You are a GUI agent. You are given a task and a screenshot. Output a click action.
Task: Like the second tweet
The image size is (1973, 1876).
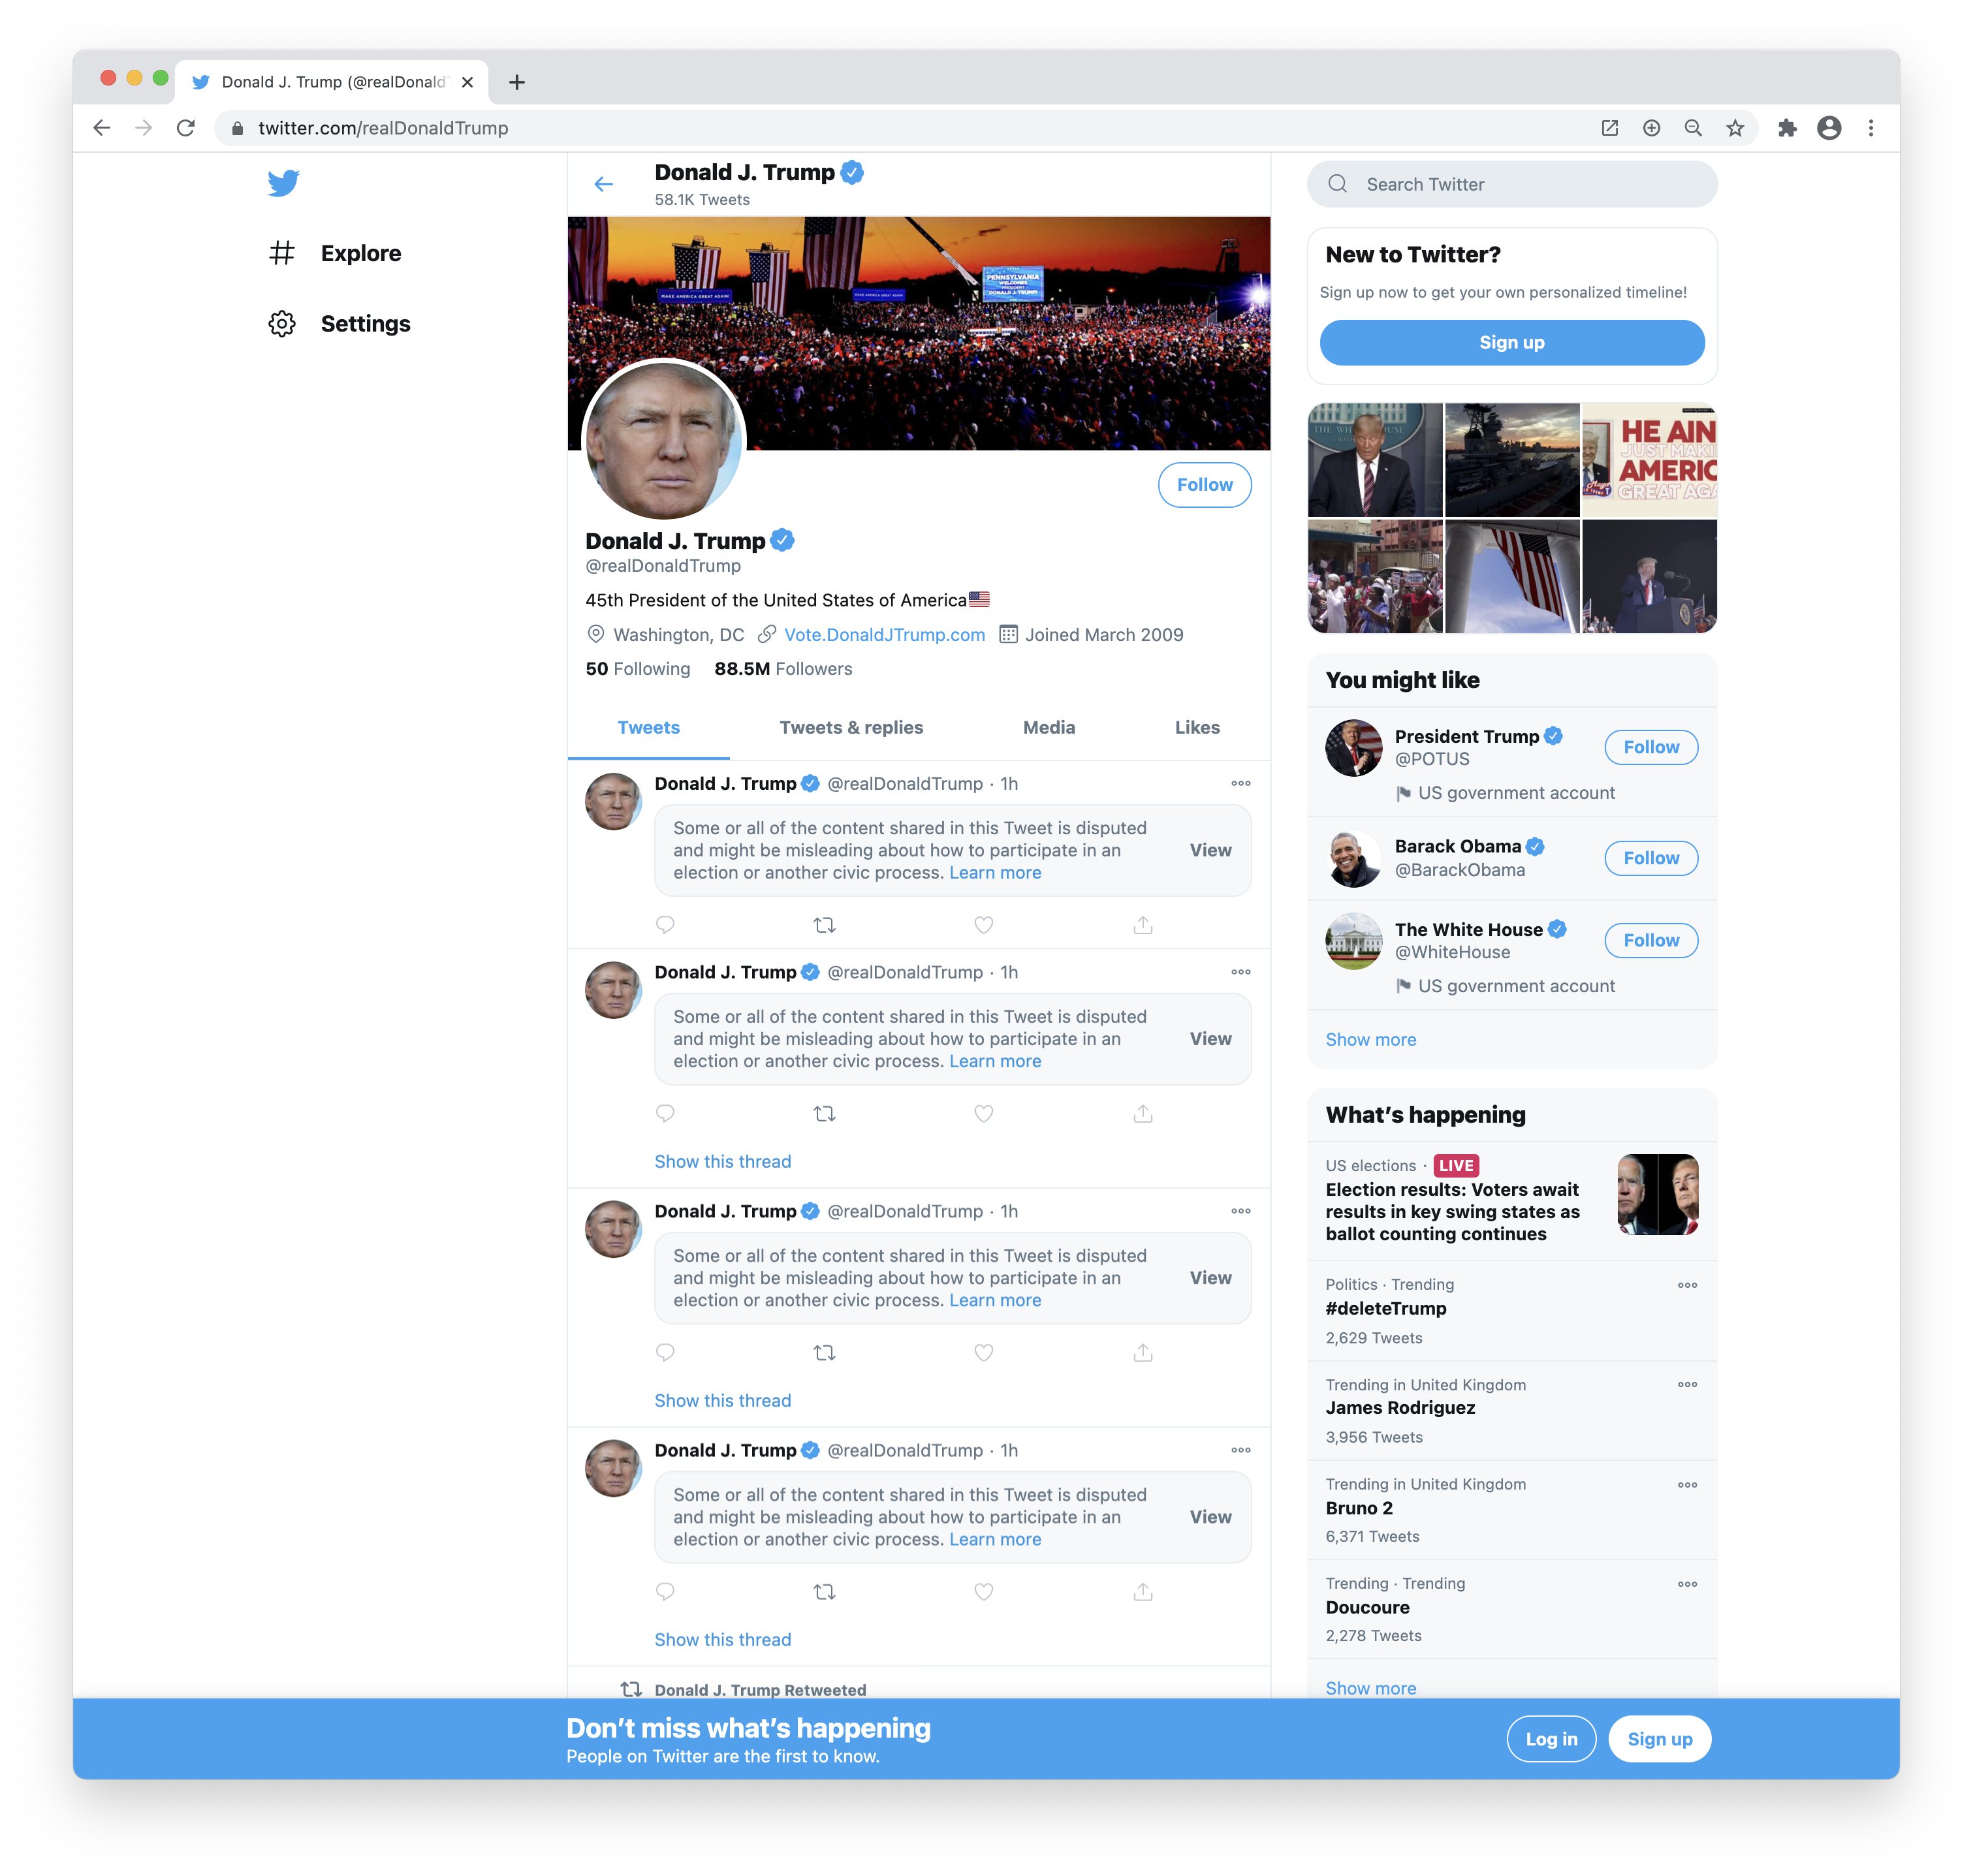tap(984, 1113)
